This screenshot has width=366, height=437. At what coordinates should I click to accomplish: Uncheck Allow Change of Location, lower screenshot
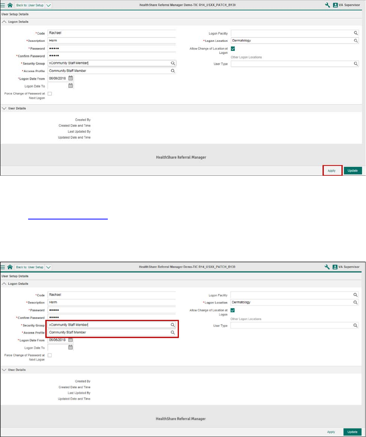coord(233,310)
